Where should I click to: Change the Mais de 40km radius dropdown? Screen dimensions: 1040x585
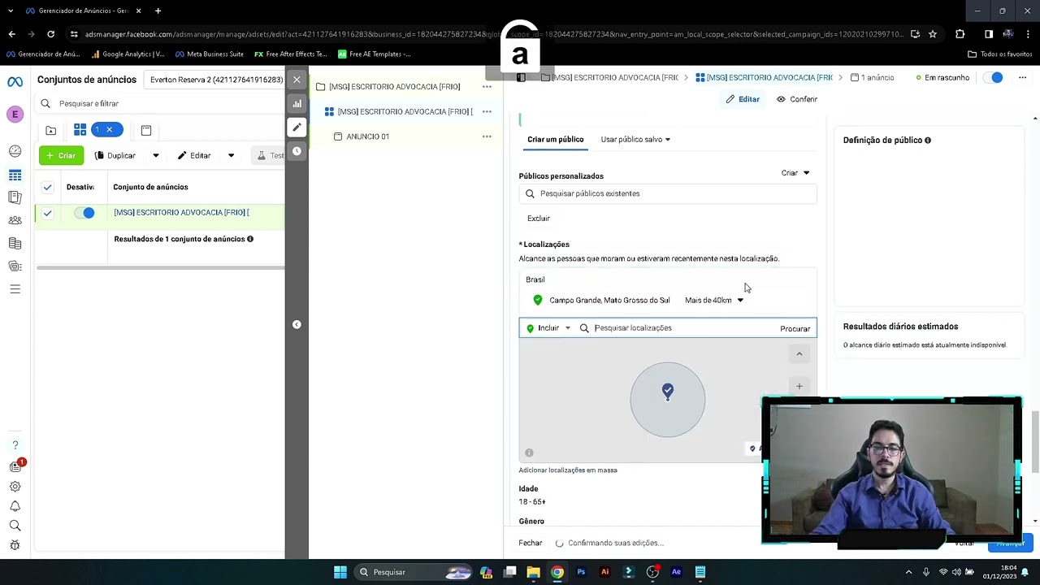tap(714, 301)
